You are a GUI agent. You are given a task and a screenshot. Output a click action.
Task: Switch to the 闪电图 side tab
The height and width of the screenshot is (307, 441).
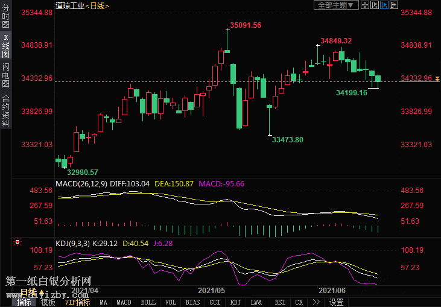[5, 75]
